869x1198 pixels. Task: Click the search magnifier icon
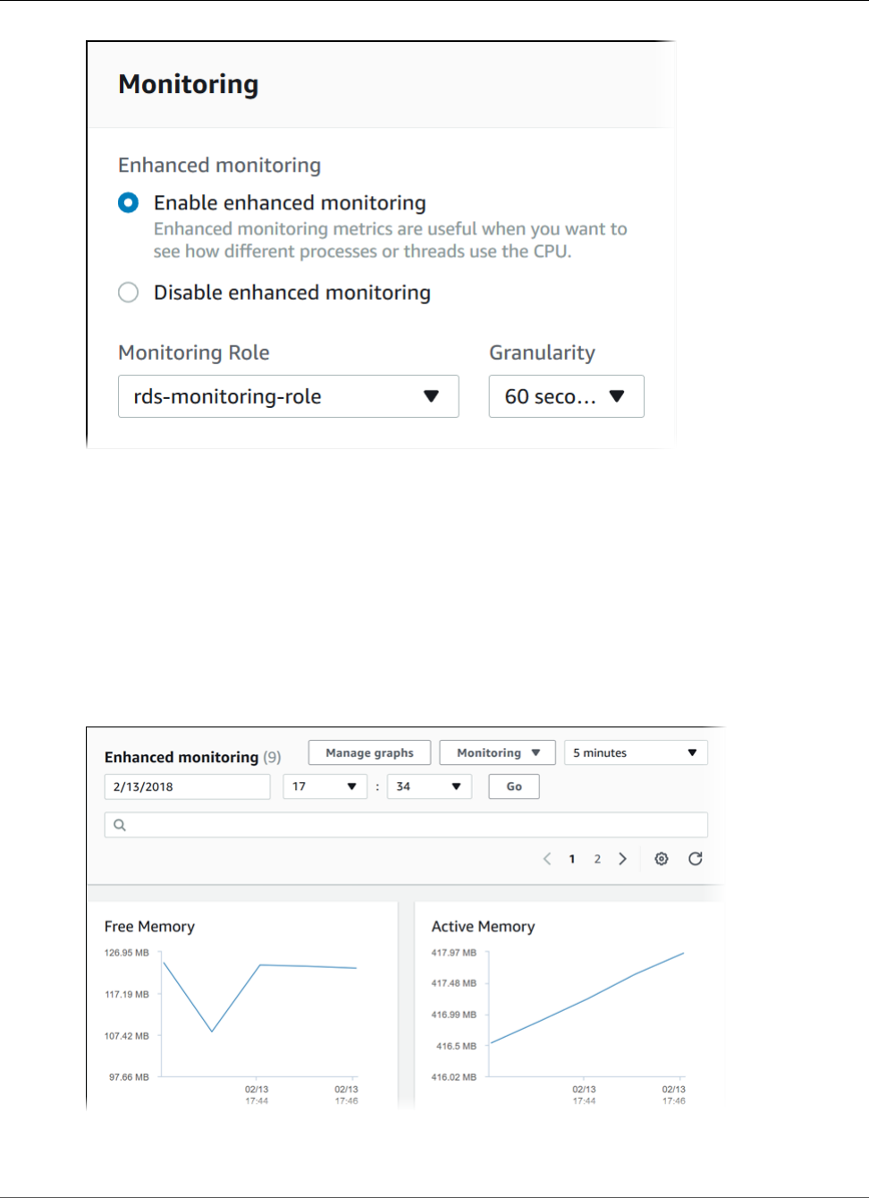coord(120,825)
